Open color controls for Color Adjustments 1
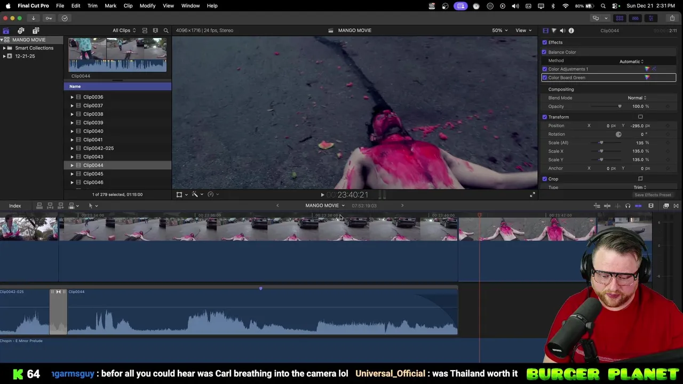 (x=647, y=69)
